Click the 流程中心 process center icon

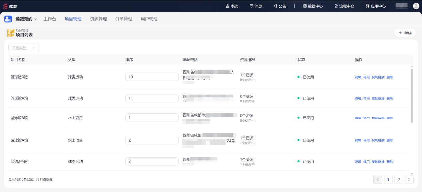[336, 6]
